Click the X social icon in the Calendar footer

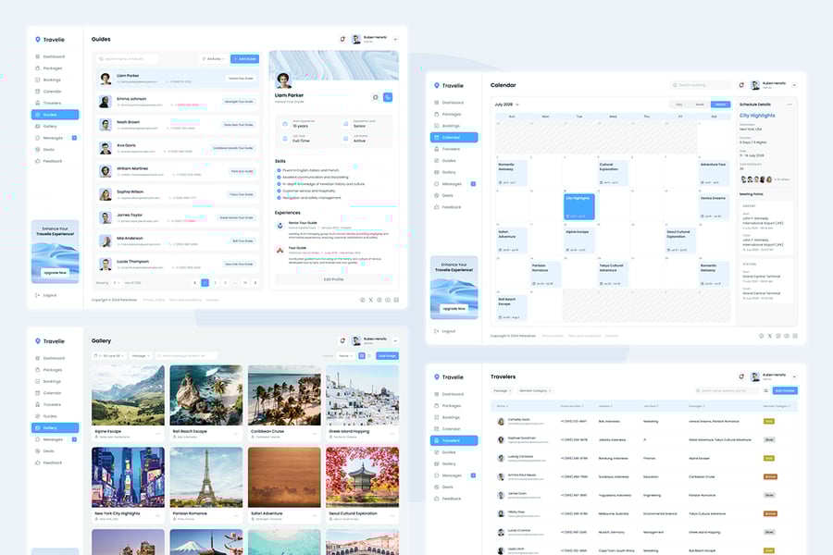pos(769,336)
